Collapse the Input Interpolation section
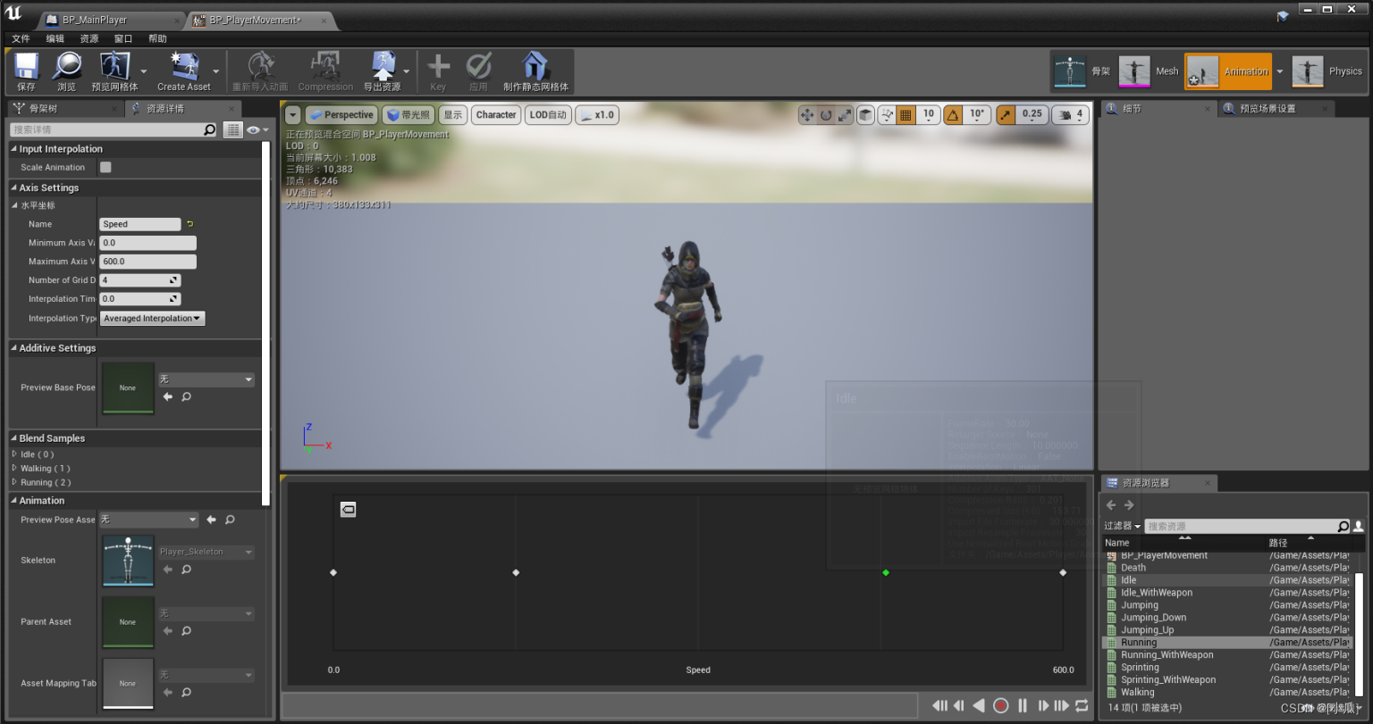 14,149
